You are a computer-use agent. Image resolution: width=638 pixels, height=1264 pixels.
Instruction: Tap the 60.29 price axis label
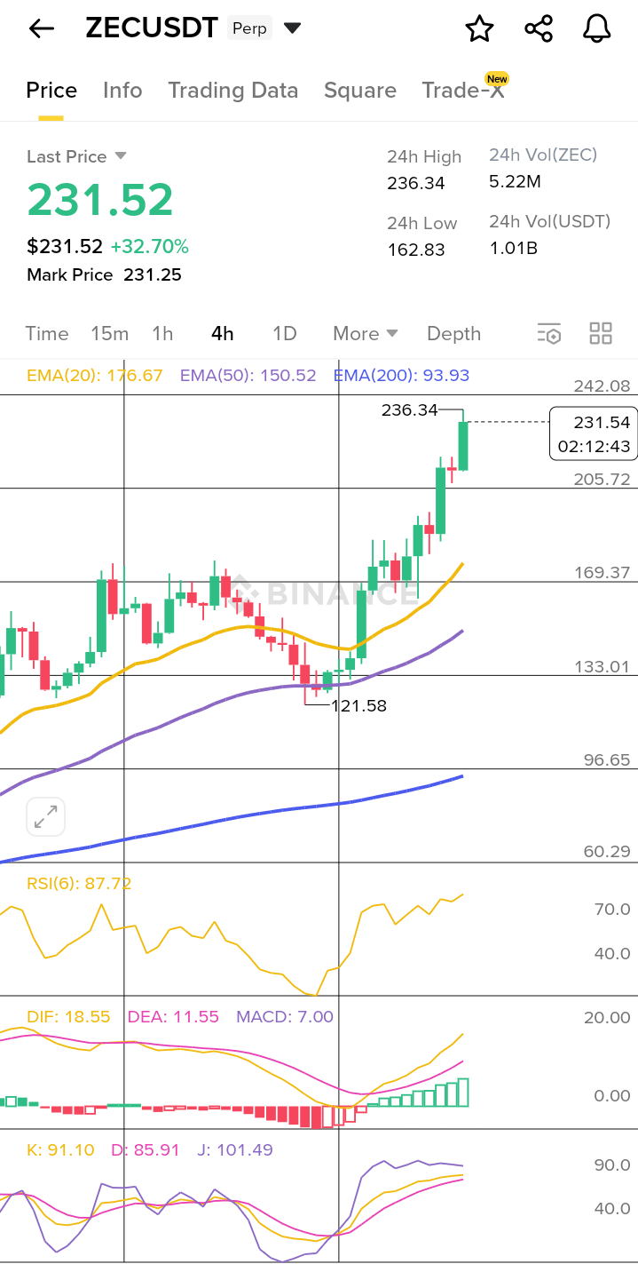pos(607,852)
